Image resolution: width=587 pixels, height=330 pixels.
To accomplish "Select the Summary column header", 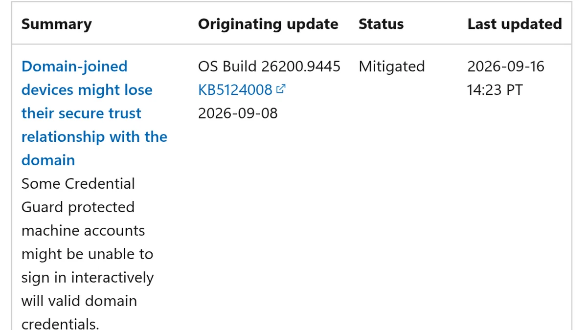I will (x=57, y=24).
